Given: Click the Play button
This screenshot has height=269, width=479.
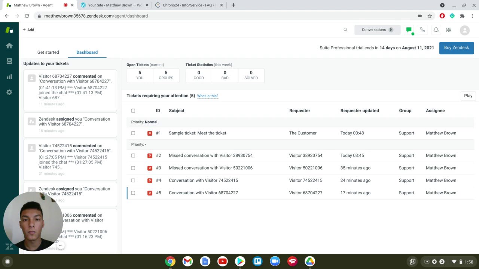Looking at the screenshot, I should point(468,96).
